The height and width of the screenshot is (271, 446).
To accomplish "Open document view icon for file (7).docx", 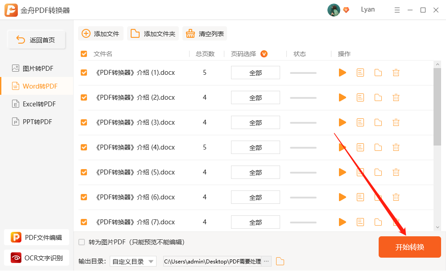I will click(x=360, y=222).
